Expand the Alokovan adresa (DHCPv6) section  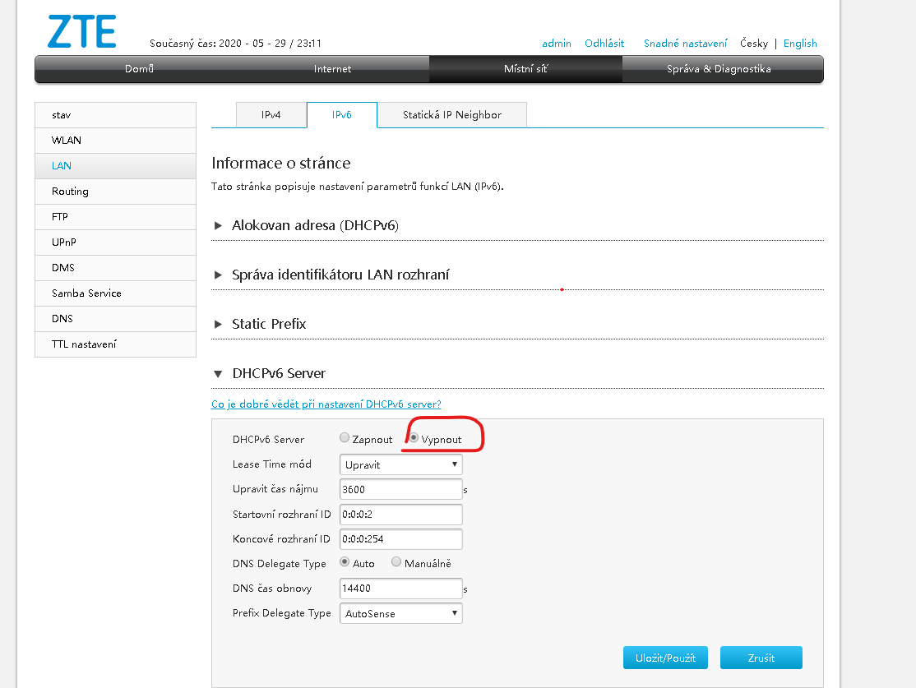click(315, 225)
